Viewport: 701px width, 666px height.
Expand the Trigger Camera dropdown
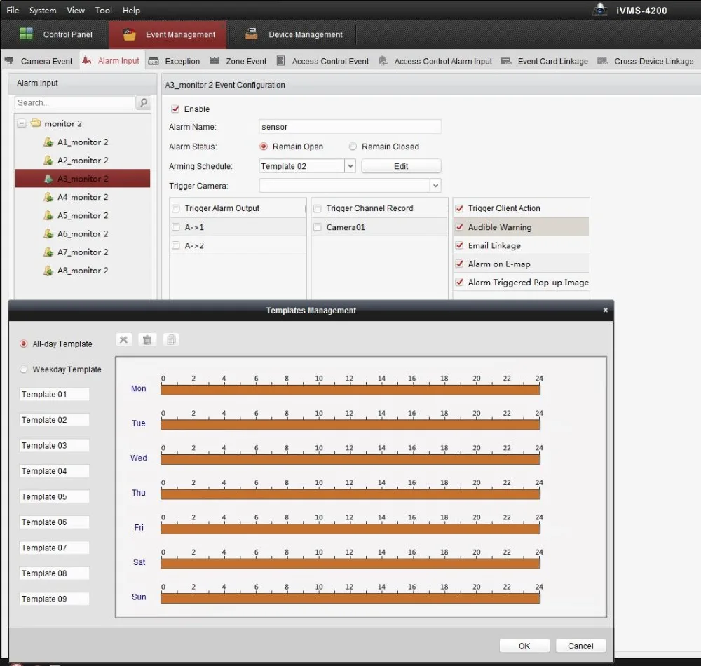435,186
